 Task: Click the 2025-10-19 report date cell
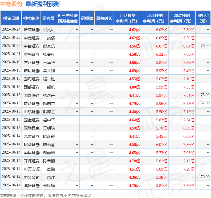coord(11,62)
